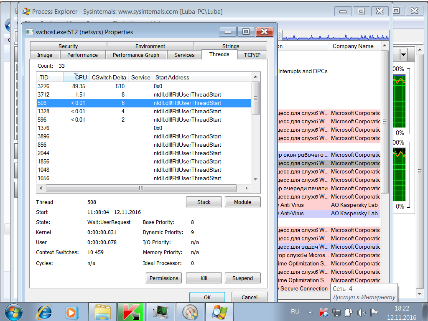Click the thread list vertical scrollbar thumb

click(x=255, y=98)
